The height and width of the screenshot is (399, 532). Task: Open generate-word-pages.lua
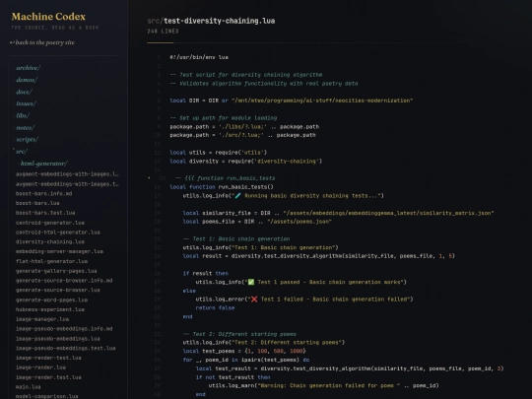point(51,299)
